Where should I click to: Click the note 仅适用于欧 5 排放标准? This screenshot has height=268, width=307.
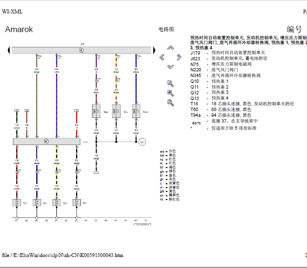pyautogui.click(x=234, y=128)
